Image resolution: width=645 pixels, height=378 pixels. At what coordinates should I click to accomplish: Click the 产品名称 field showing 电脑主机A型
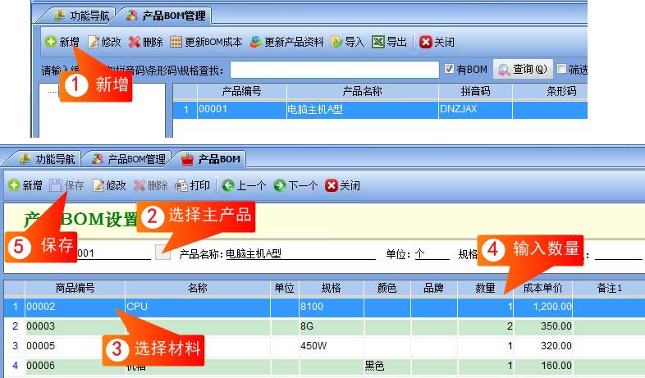(x=300, y=253)
